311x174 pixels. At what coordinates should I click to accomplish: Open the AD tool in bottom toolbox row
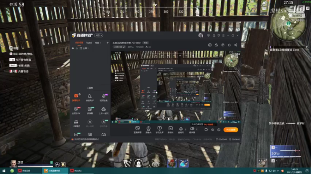click(x=103, y=135)
